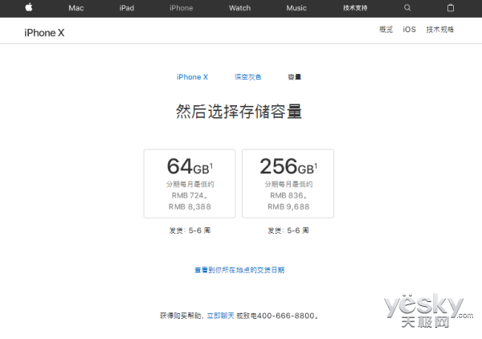The image size is (482, 339).
Task: Open the search magnifier icon
Action: (407, 8)
